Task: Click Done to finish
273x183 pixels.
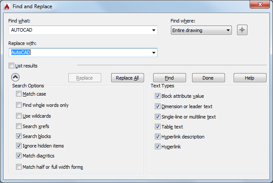Action: (208, 78)
